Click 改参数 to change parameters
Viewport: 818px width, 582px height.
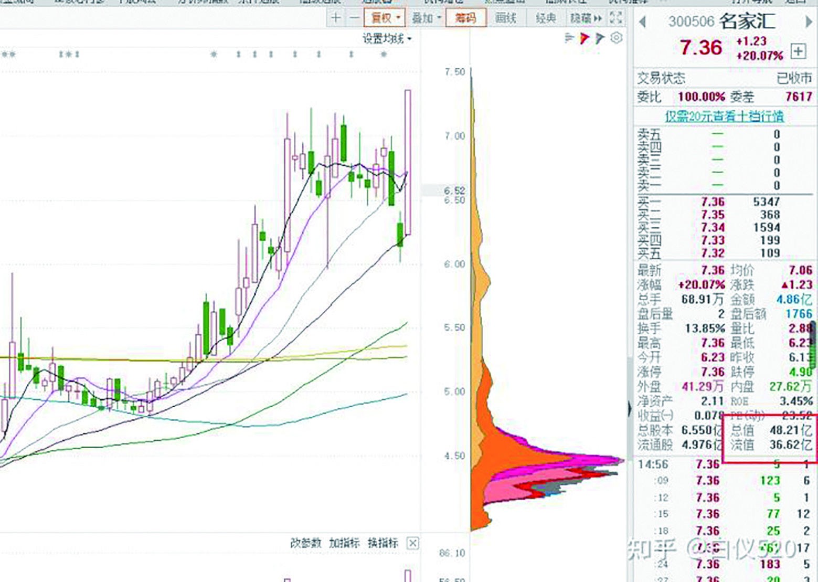[x=305, y=543]
